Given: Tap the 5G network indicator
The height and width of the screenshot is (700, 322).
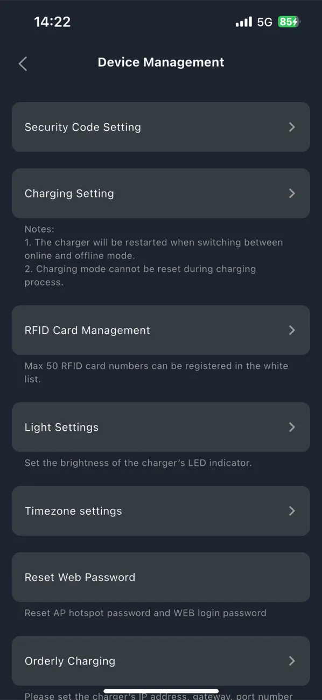Looking at the screenshot, I should click(265, 22).
